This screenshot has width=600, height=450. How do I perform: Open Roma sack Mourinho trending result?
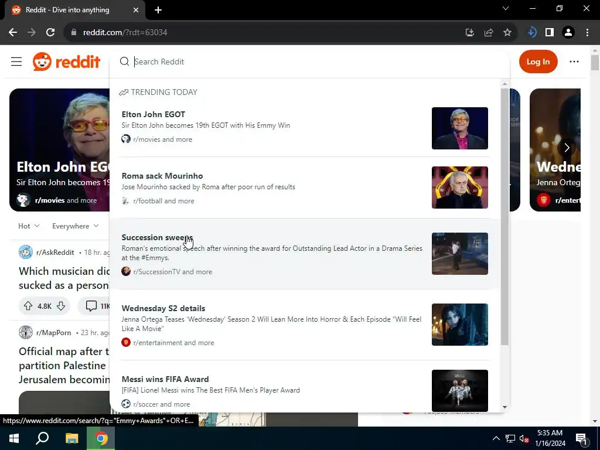pos(305,187)
